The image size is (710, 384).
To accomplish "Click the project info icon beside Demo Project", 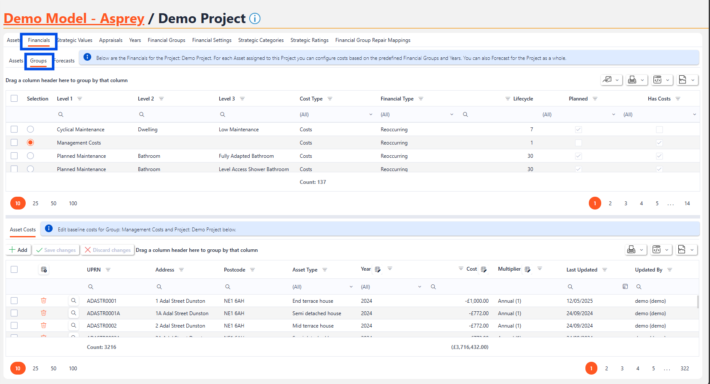I will [x=255, y=18].
